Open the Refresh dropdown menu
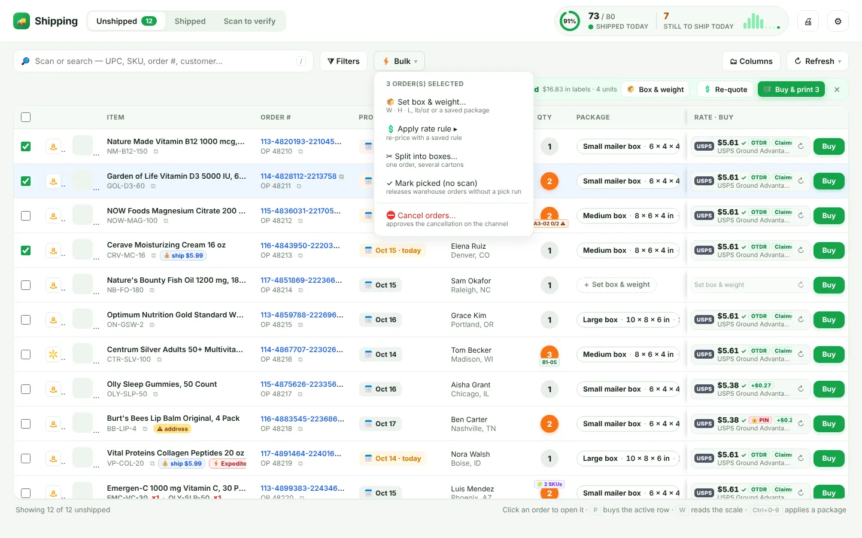 pyautogui.click(x=817, y=61)
